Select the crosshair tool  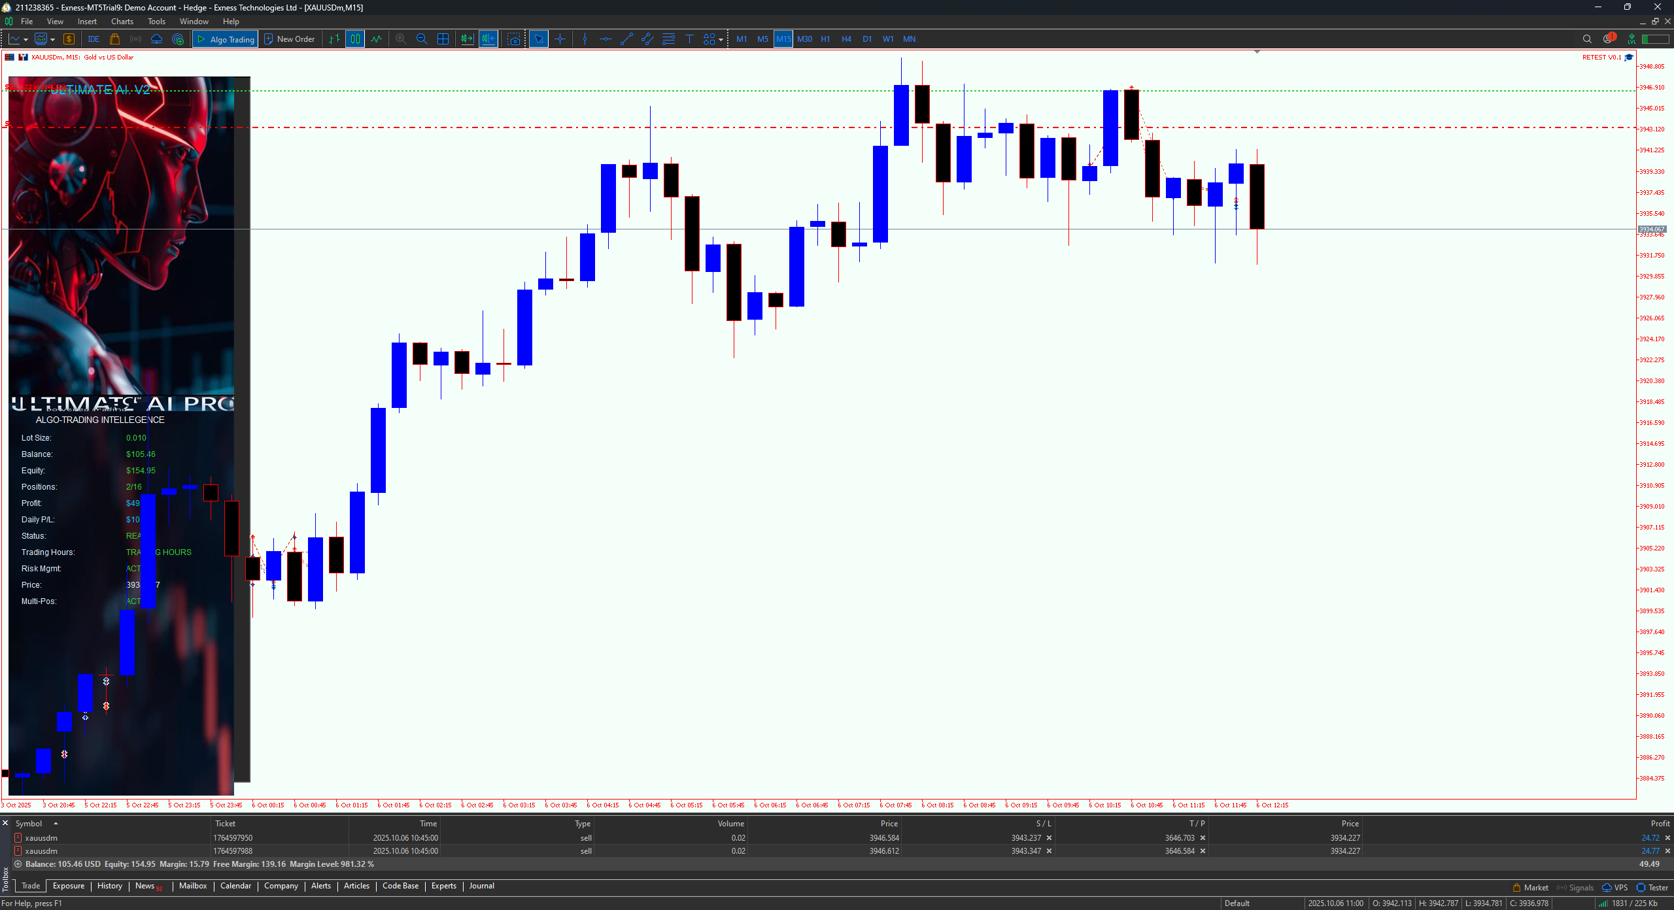point(560,39)
